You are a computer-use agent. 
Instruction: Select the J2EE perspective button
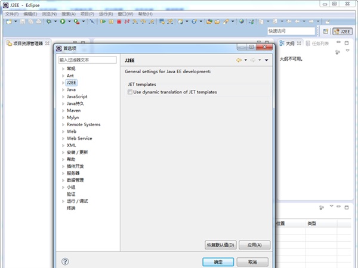(342, 32)
